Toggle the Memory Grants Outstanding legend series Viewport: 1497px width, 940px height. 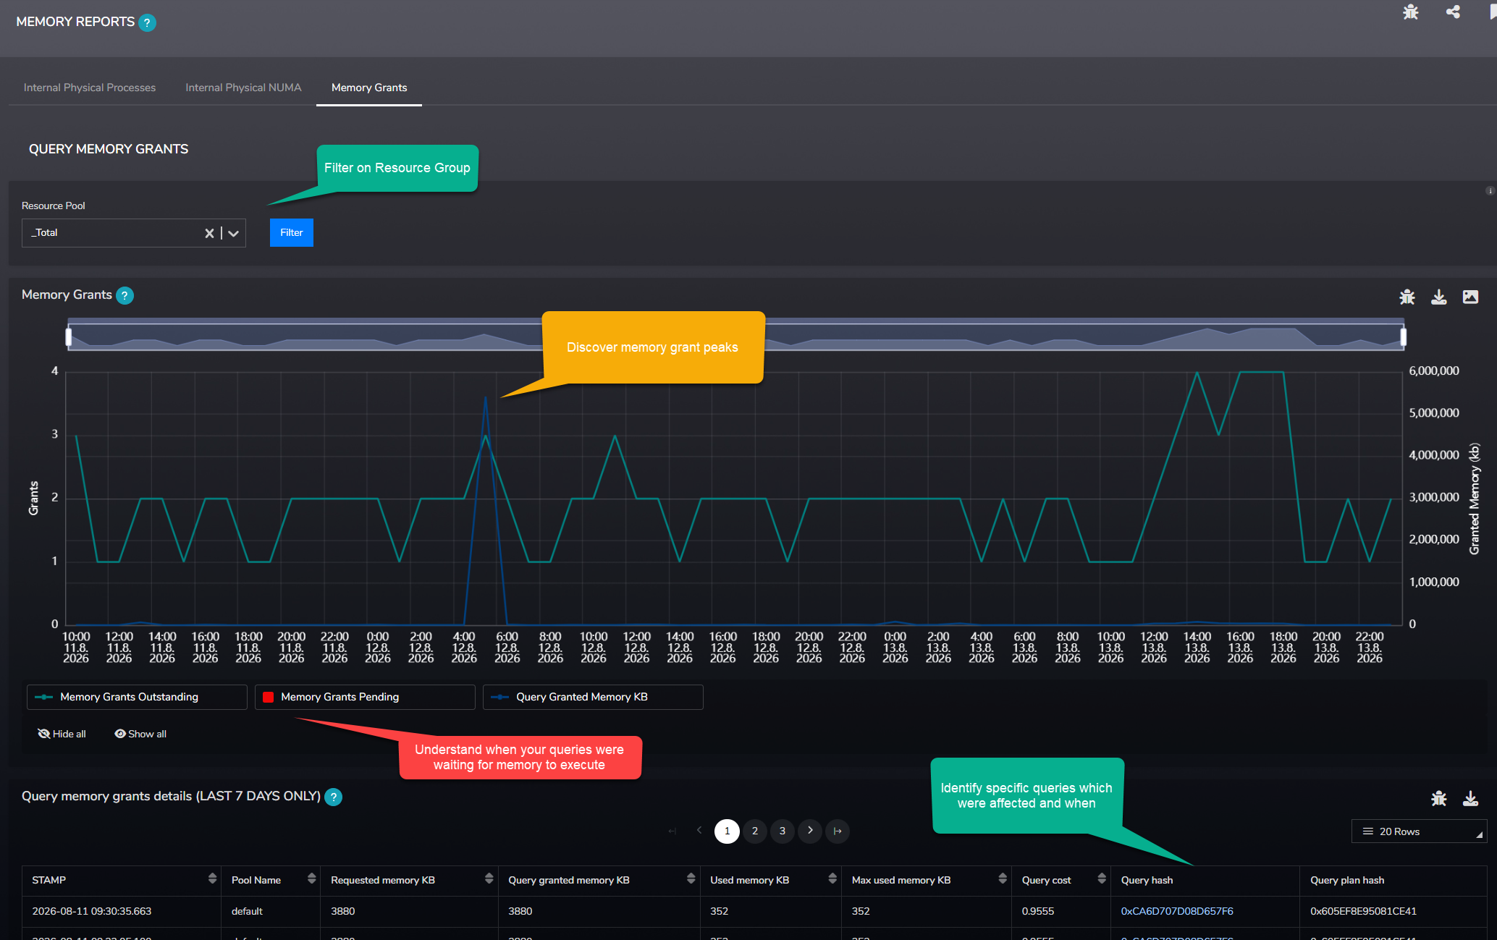(137, 697)
